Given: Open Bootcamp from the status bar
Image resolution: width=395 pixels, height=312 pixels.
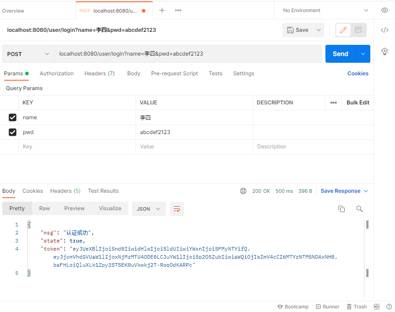Looking at the screenshot, I should (x=293, y=307).
